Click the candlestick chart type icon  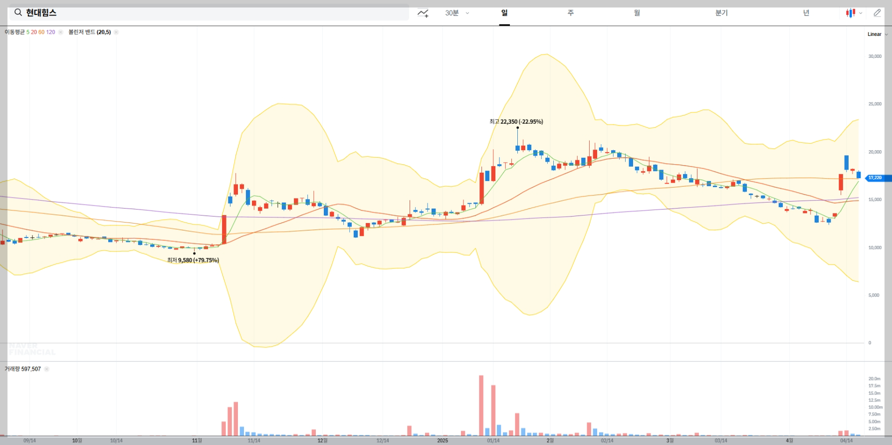(x=850, y=13)
